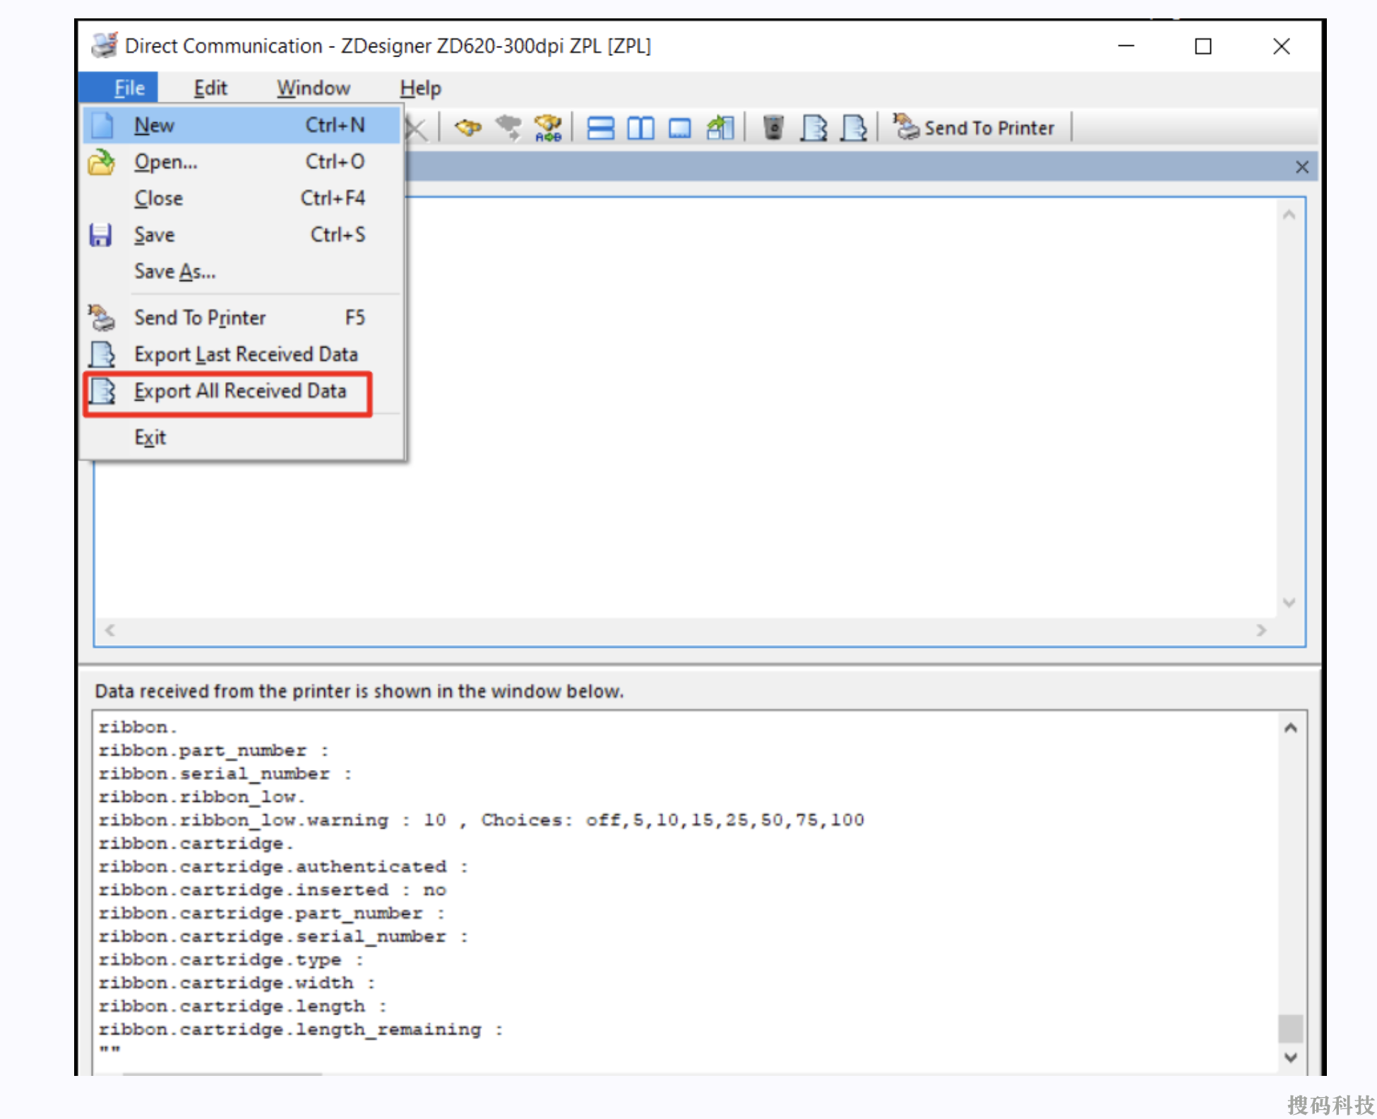Select the horizontal split layout icon
This screenshot has width=1377, height=1119.
pos(600,128)
